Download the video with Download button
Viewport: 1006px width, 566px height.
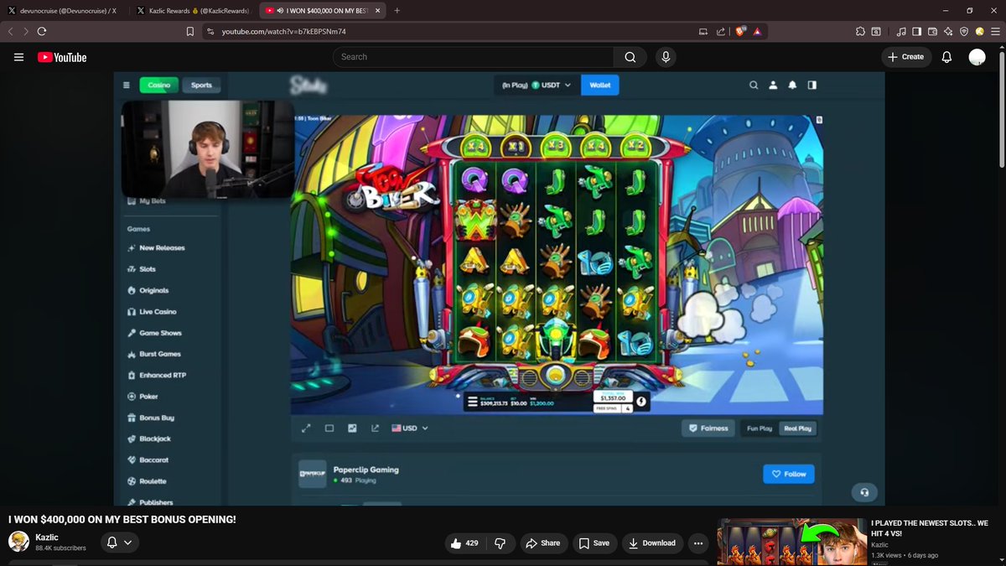tap(652, 543)
